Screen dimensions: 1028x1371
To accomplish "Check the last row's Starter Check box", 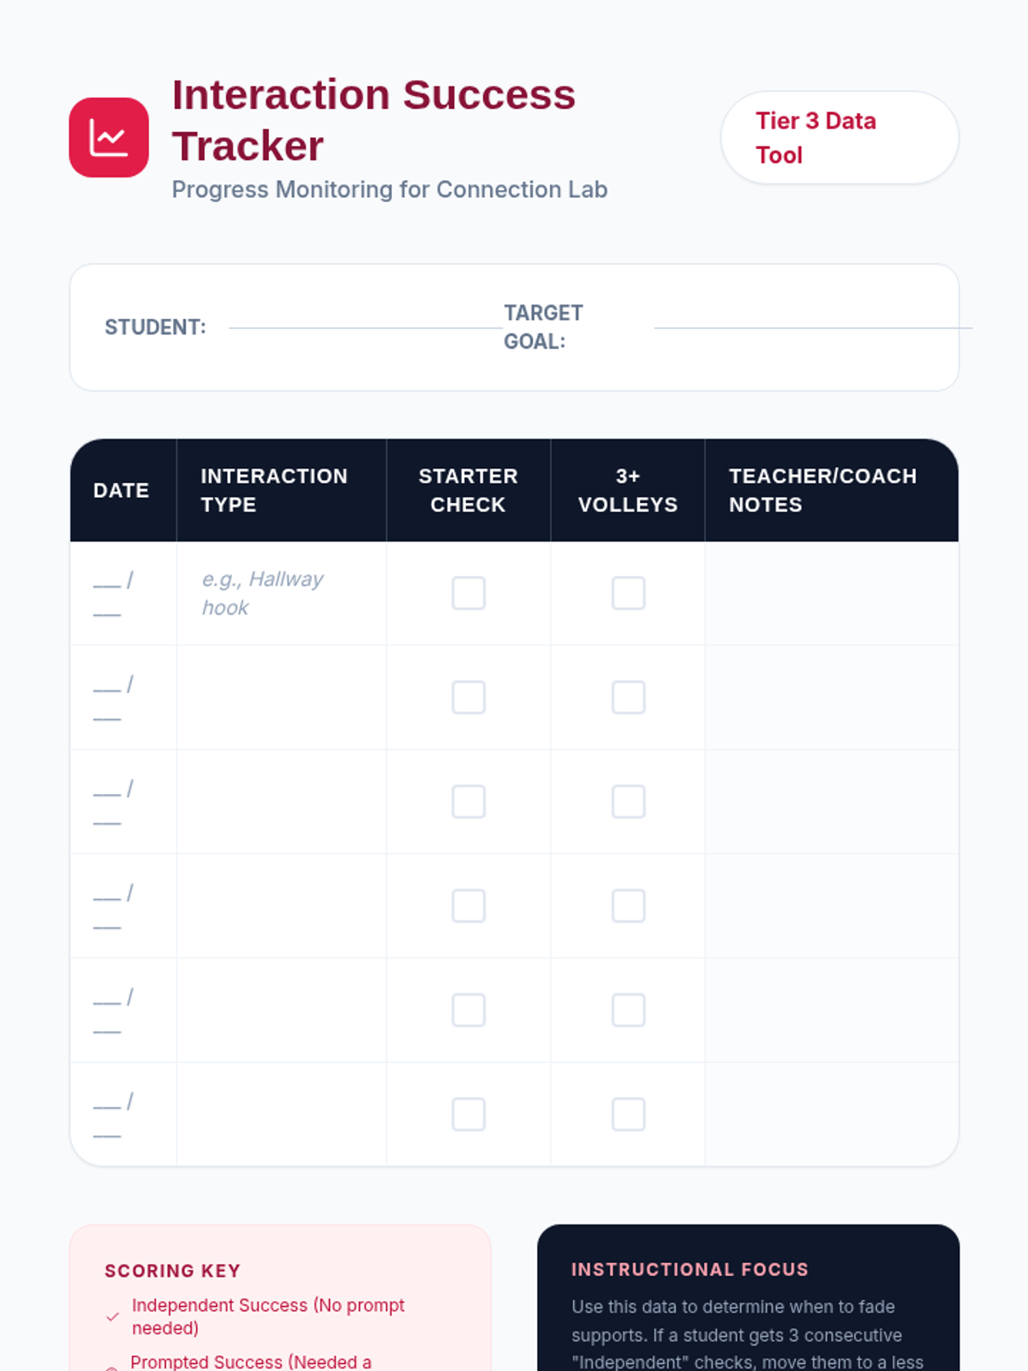I will coord(469,1115).
